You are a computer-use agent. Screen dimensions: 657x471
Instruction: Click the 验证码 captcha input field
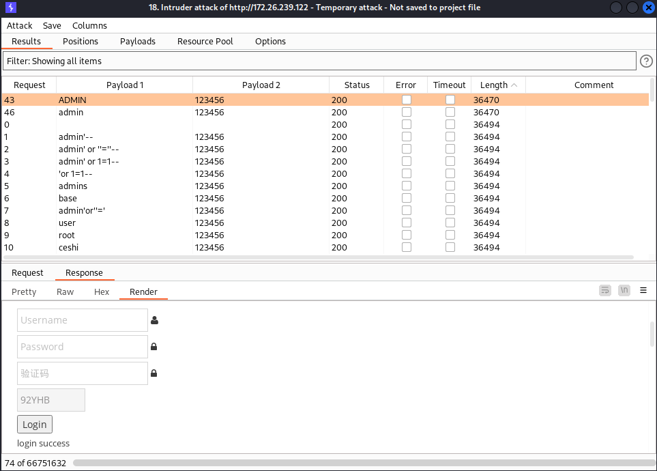(x=83, y=373)
